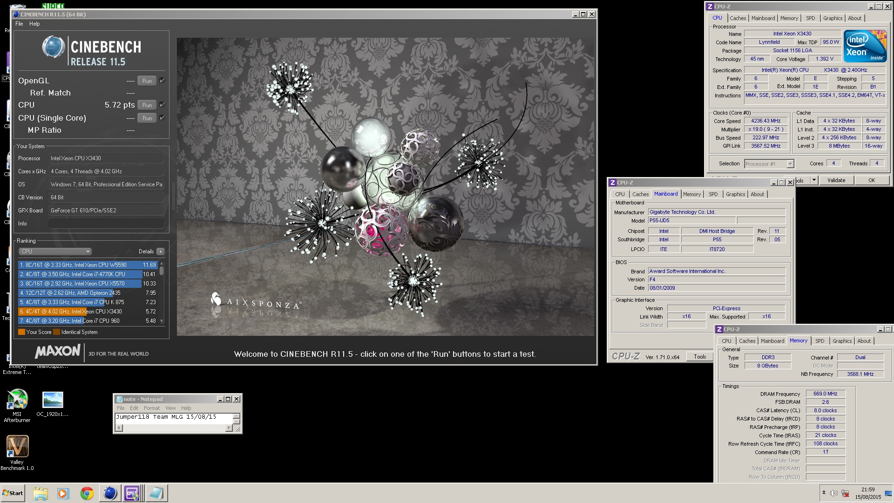Click the Info text field in Cinebench

107,224
